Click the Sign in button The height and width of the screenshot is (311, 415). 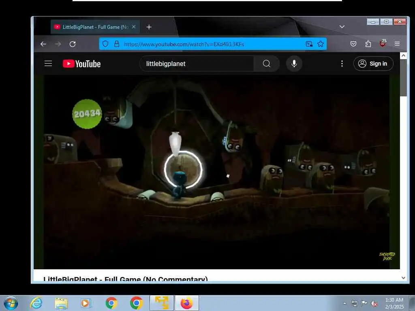click(373, 64)
